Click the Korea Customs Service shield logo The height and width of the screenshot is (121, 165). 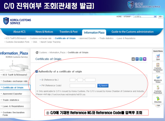click(6, 21)
